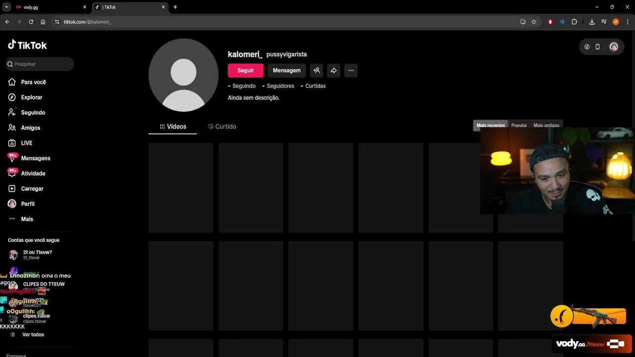This screenshot has height=357, width=635.
Task: Sort videos by Mais recentes
Action: pos(491,125)
